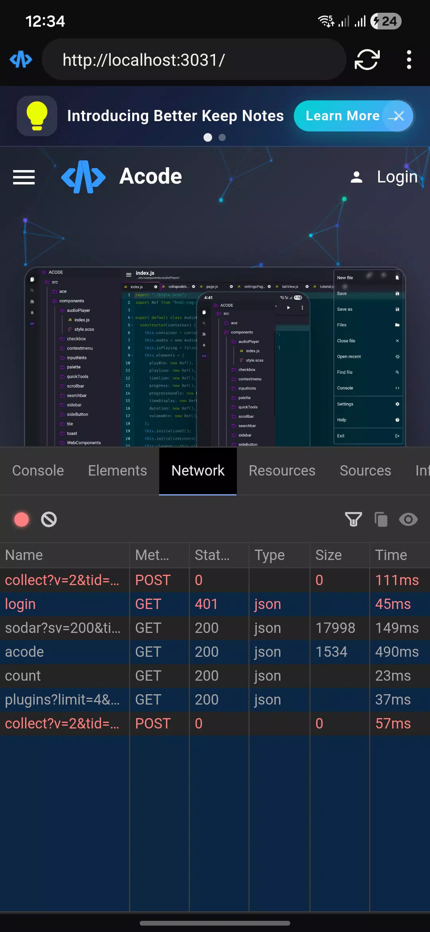Image resolution: width=430 pixels, height=932 pixels.
Task: Click the user profile icon
Action: click(356, 177)
